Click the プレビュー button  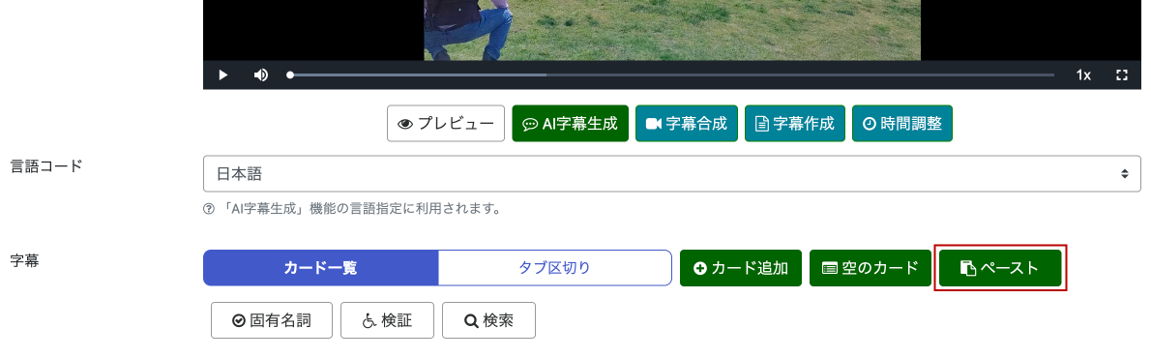446,123
